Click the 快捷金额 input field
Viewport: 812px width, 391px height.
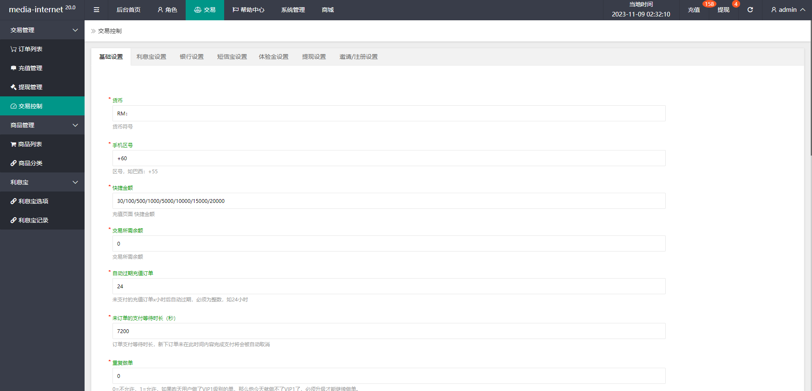[389, 201]
